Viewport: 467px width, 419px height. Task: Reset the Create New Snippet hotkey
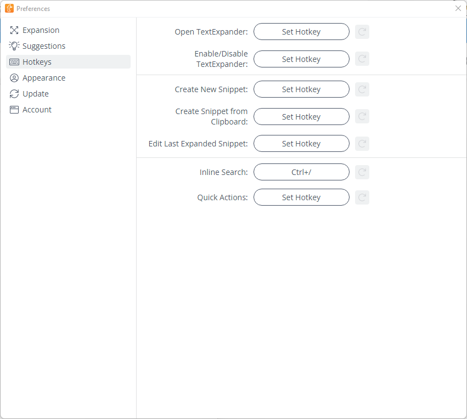pos(362,89)
